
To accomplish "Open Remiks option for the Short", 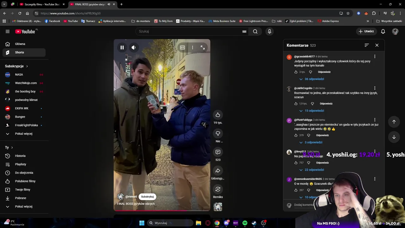I will (x=218, y=189).
